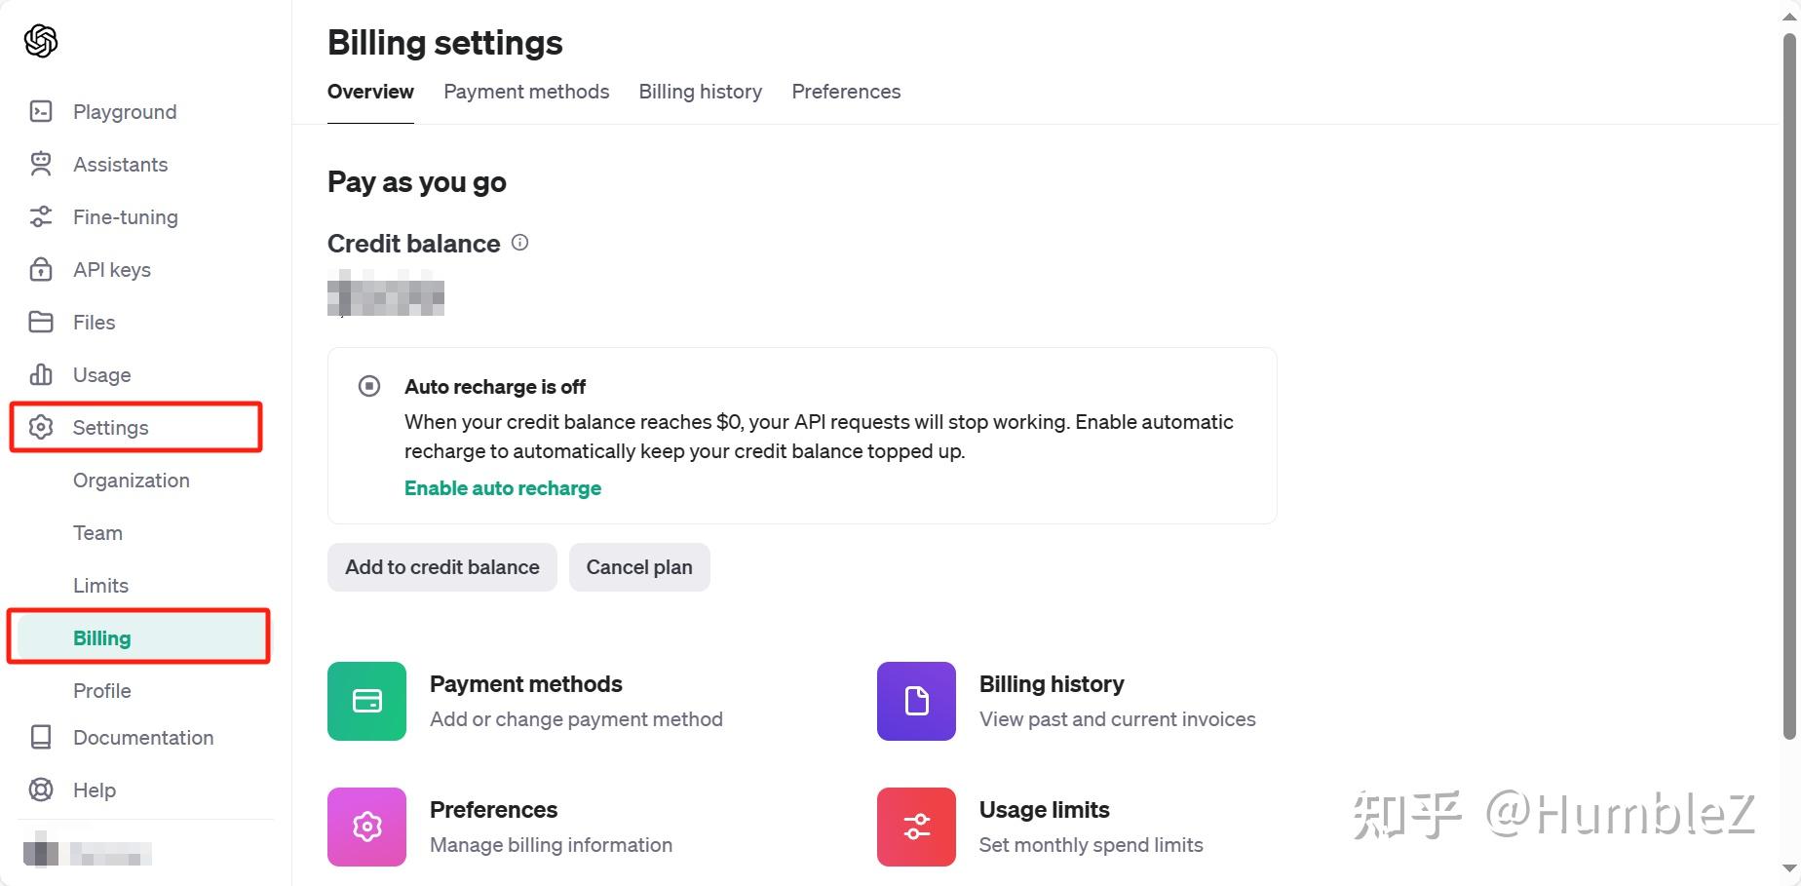Open the Playground terminal icon
1801x886 pixels.
(x=41, y=112)
